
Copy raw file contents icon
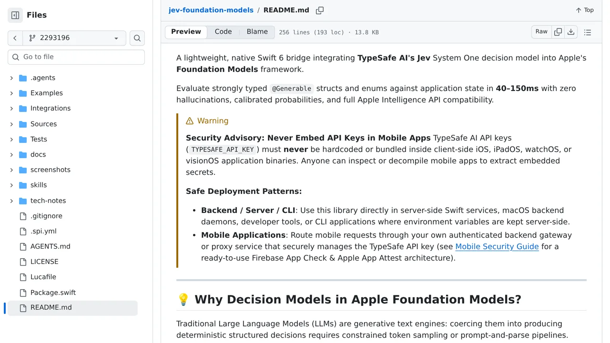tap(558, 32)
